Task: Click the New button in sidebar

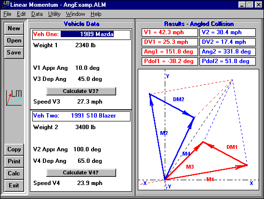Action: point(14,28)
